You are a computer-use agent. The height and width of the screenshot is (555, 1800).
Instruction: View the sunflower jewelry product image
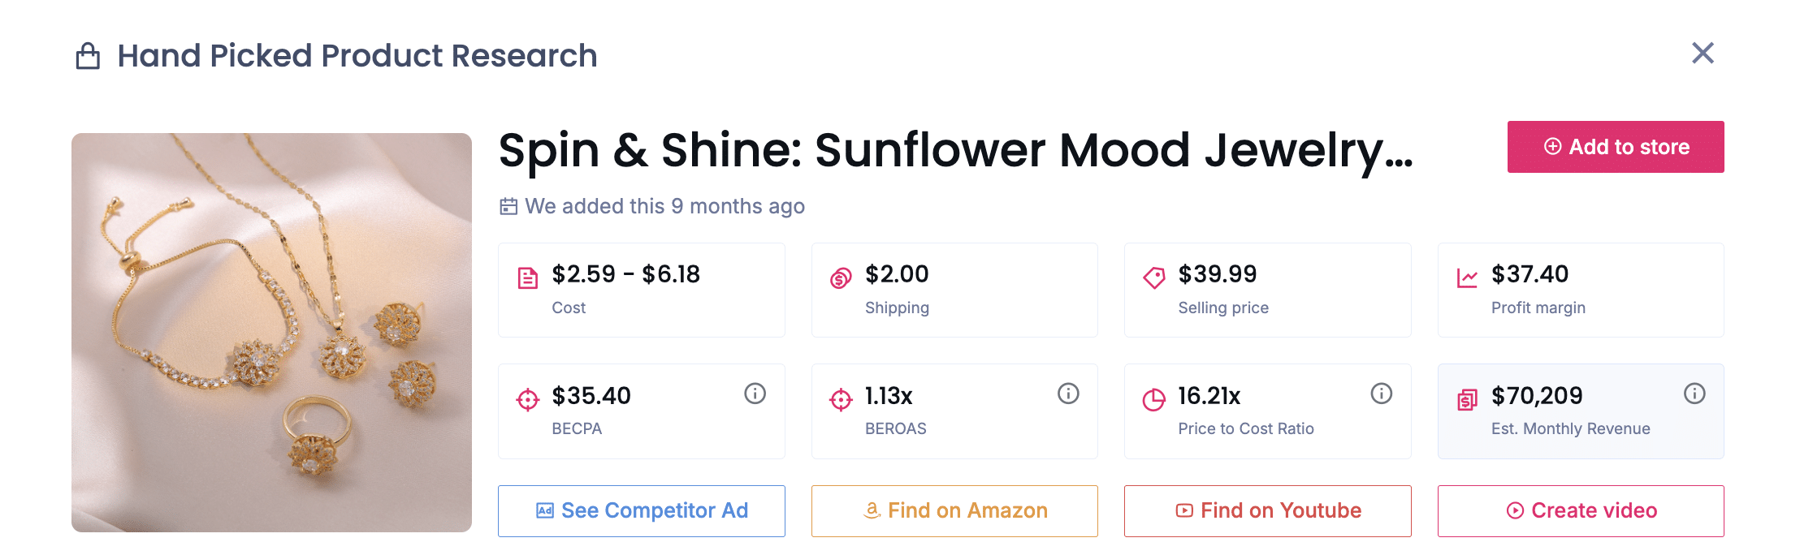coord(272,333)
